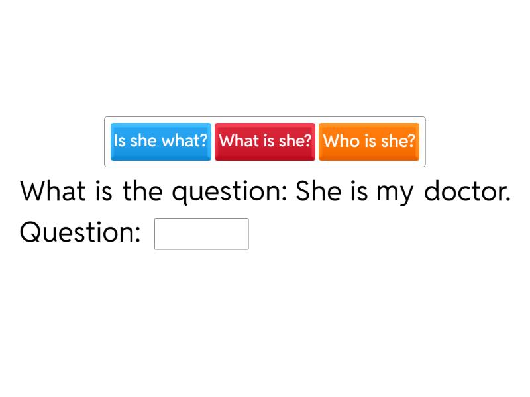Click the word "doctor" in the prompt

pyautogui.click(x=466, y=191)
